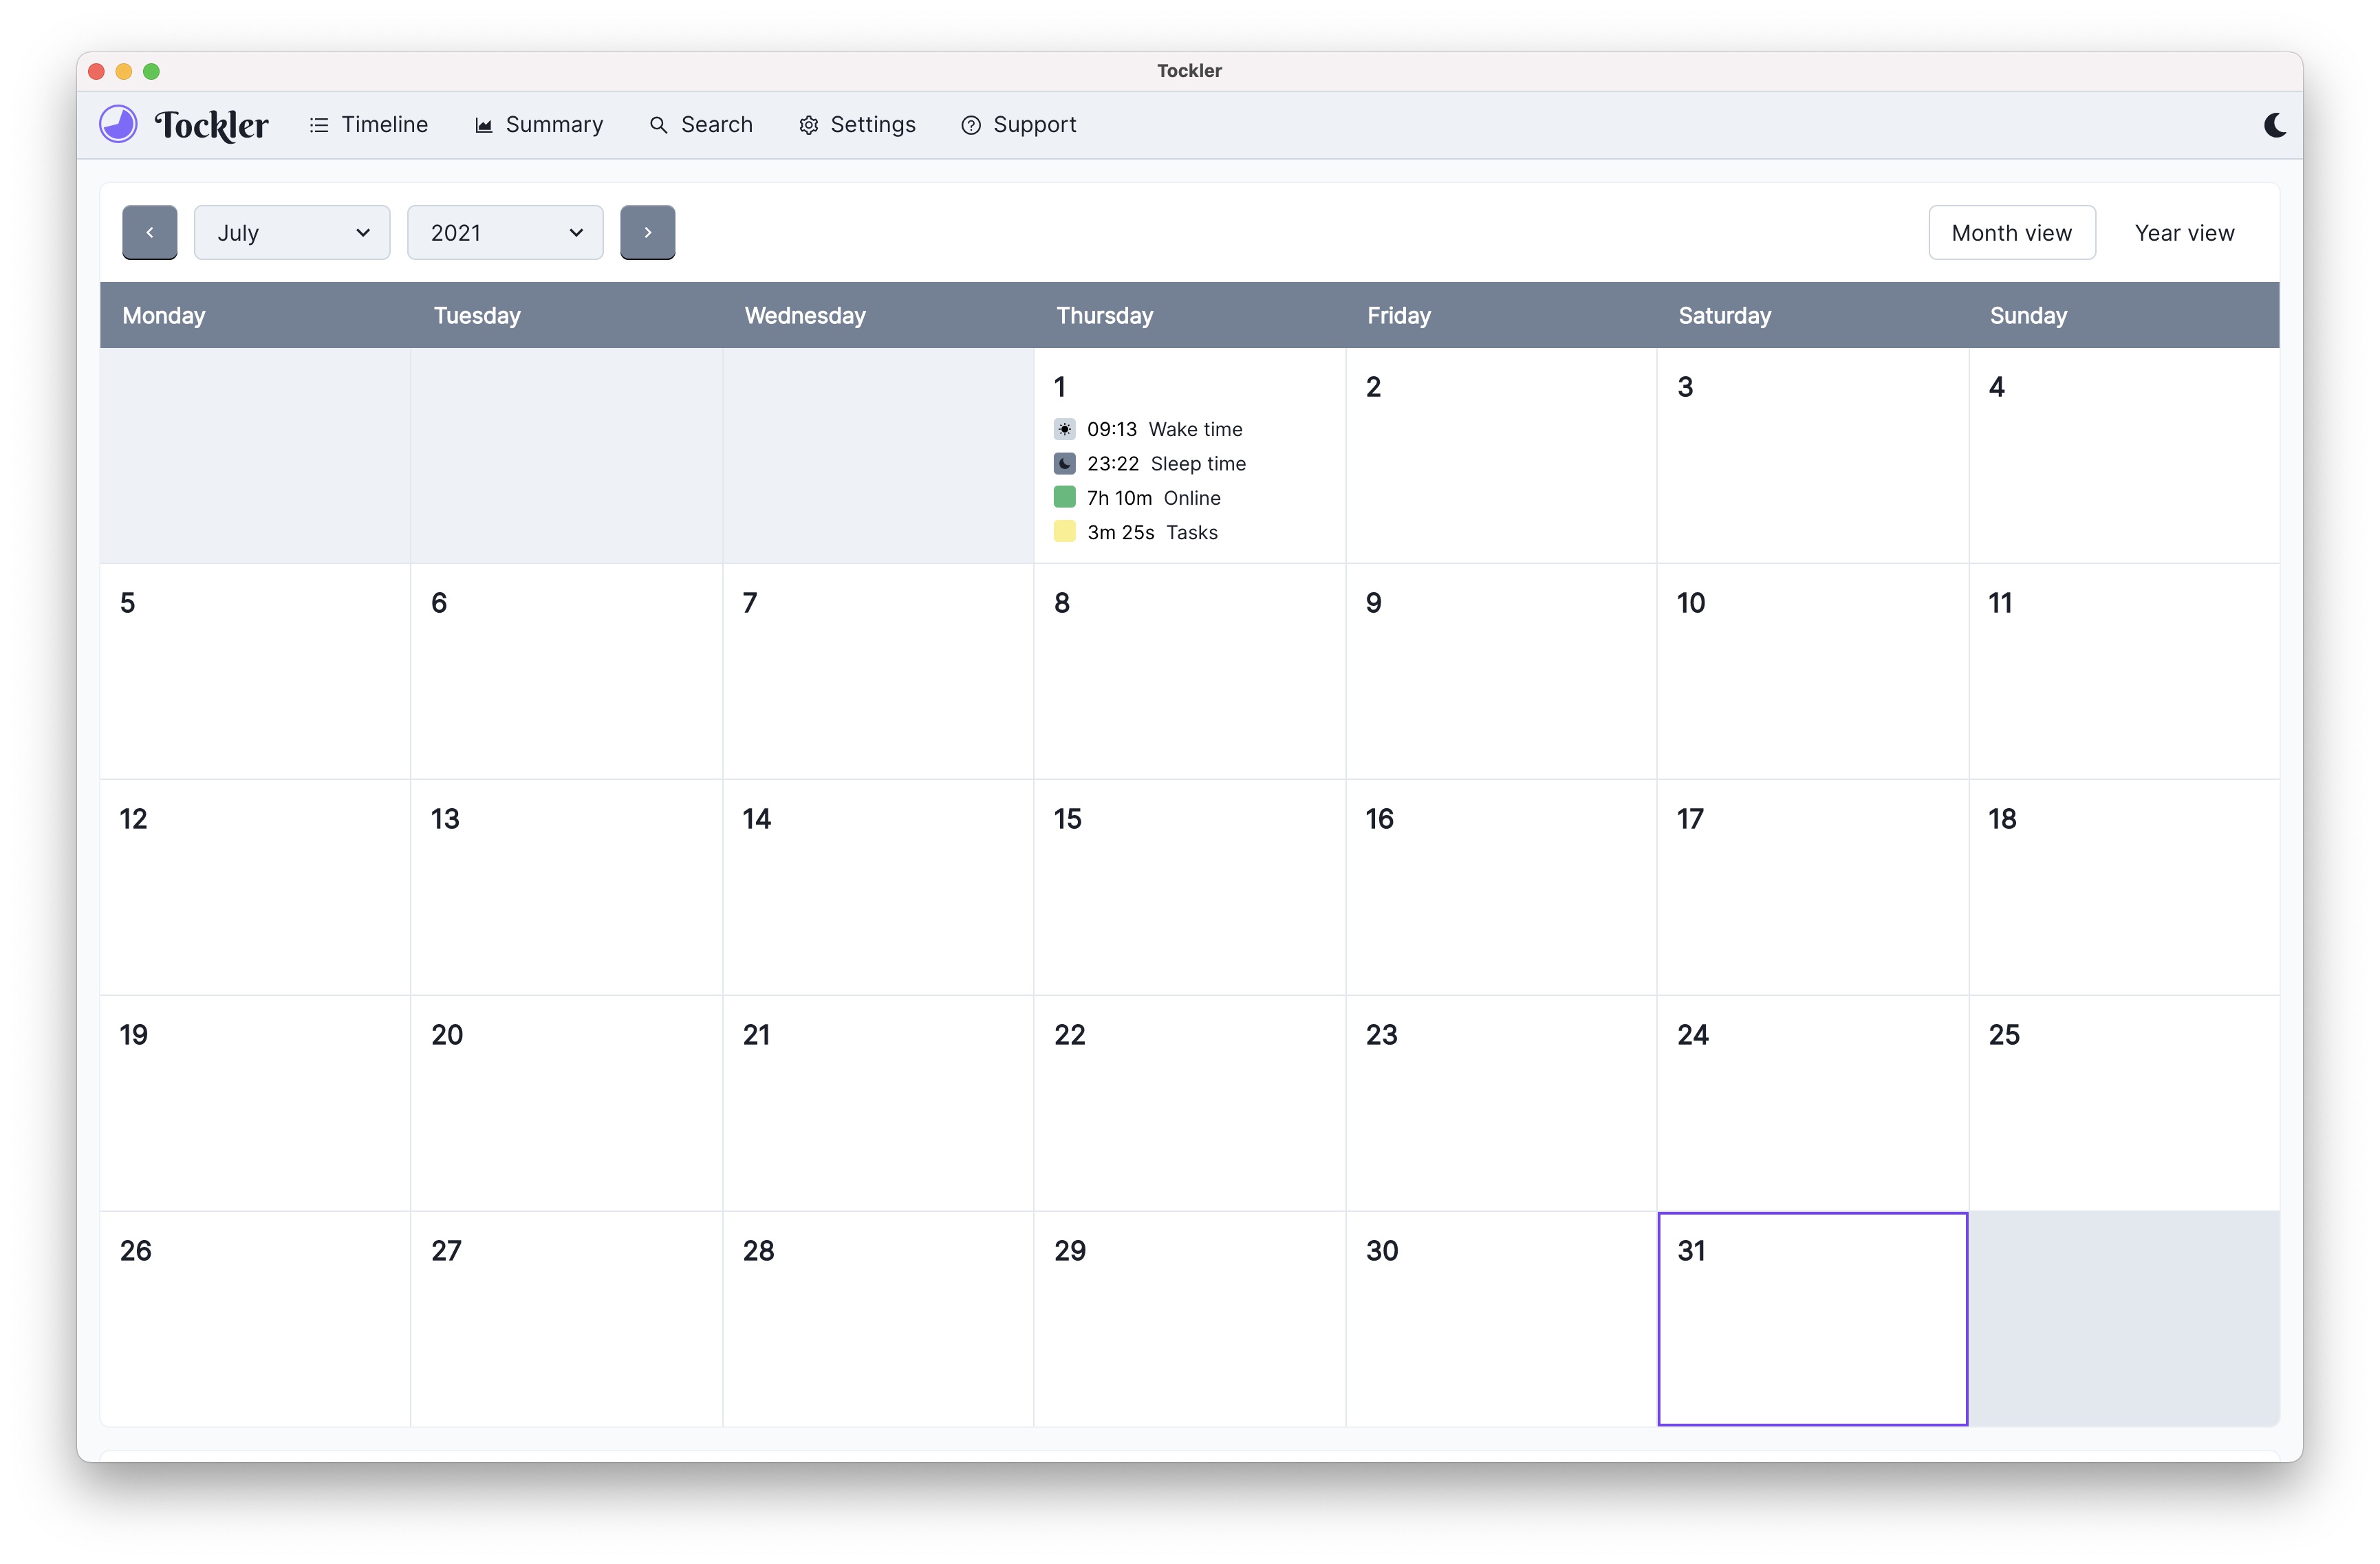Select Month view button
The width and height of the screenshot is (2380, 1564).
2011,232
